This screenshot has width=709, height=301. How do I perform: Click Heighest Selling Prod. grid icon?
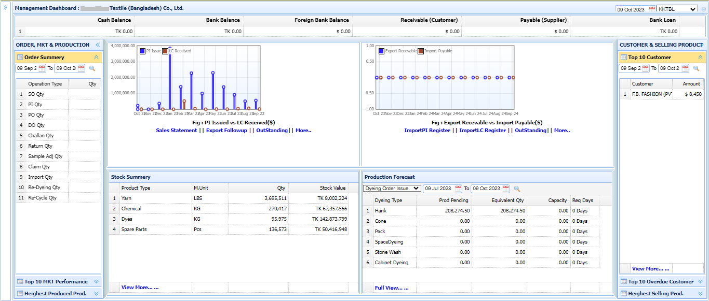tap(624, 294)
